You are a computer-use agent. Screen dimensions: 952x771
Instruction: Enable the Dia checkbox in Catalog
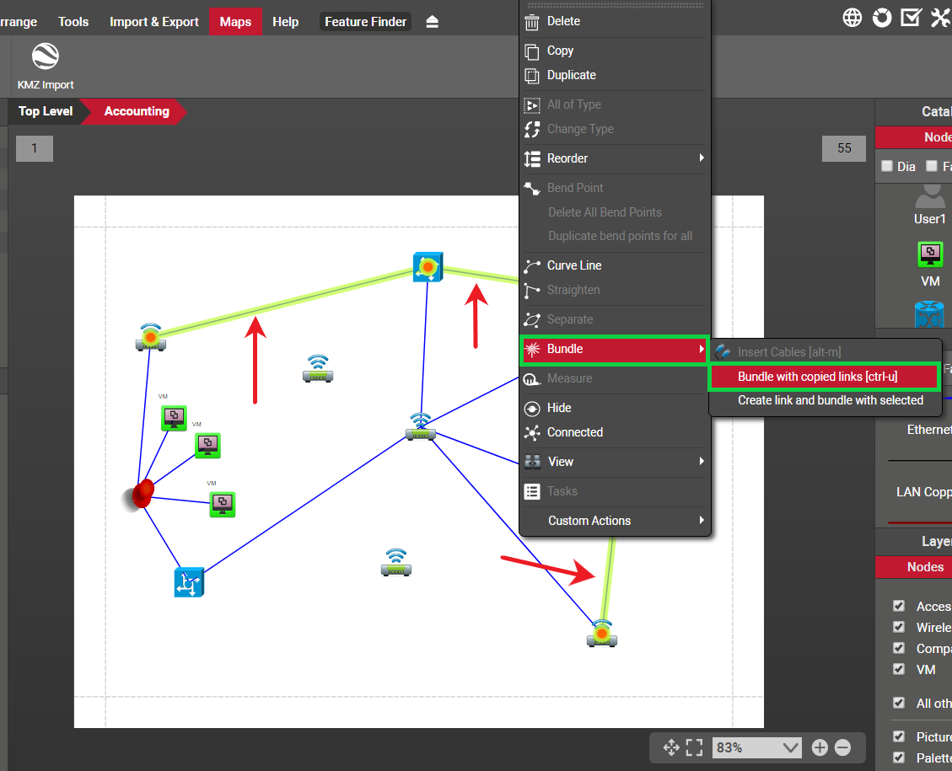point(887,166)
